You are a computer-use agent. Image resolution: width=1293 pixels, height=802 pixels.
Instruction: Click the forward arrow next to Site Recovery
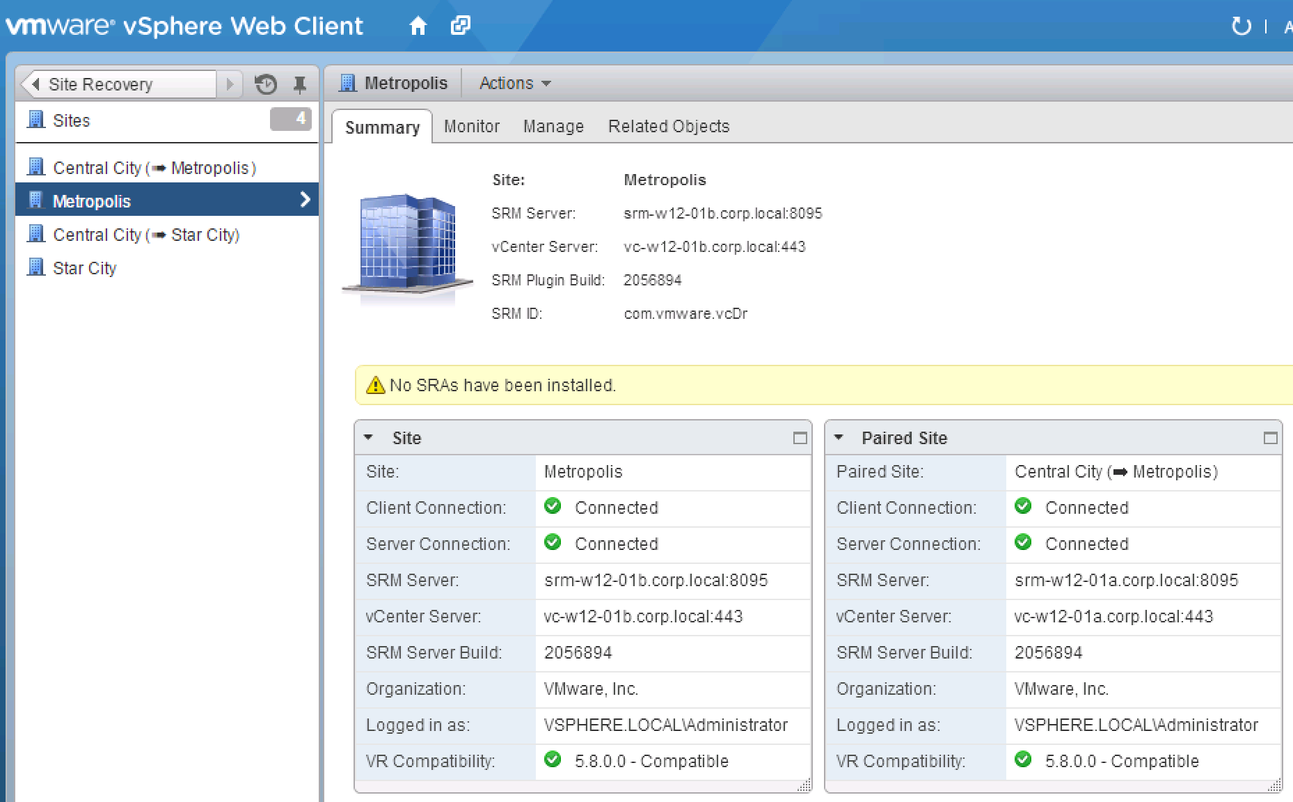point(230,84)
